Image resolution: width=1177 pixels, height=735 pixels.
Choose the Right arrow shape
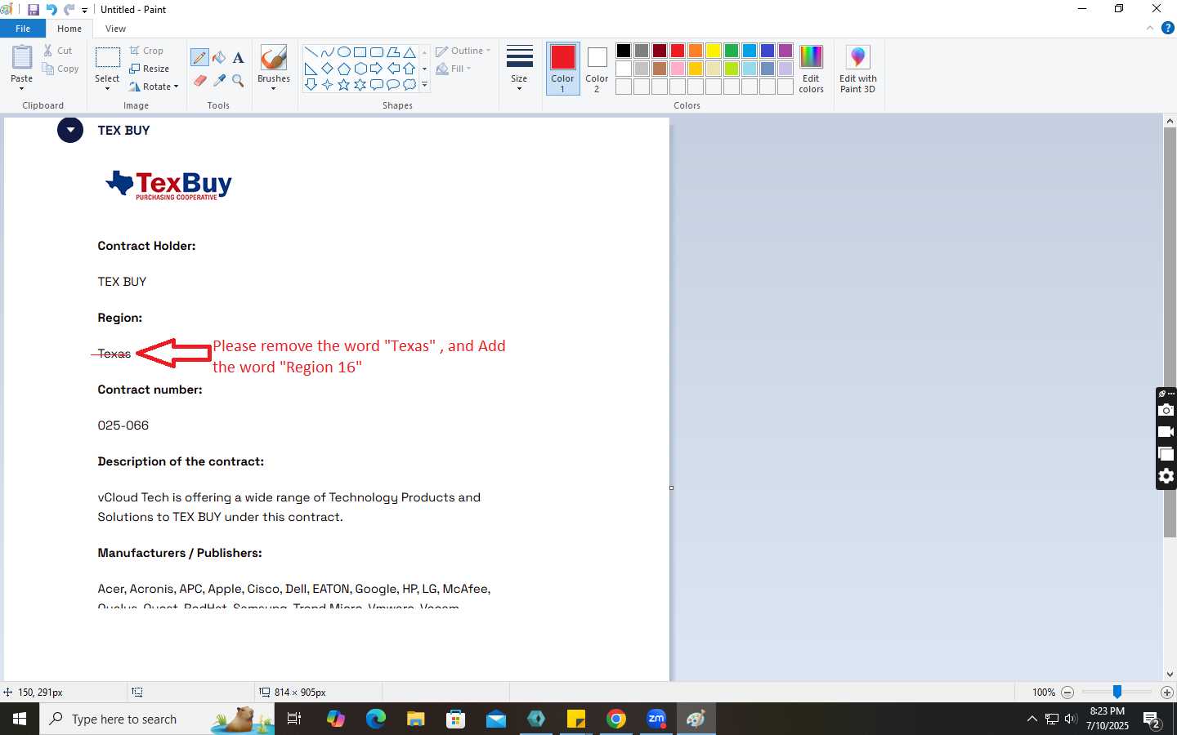click(377, 69)
